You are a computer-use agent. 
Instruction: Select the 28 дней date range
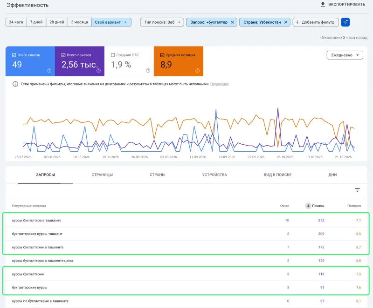(57, 22)
